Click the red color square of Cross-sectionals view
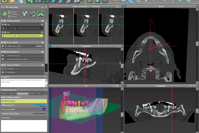 50,6
